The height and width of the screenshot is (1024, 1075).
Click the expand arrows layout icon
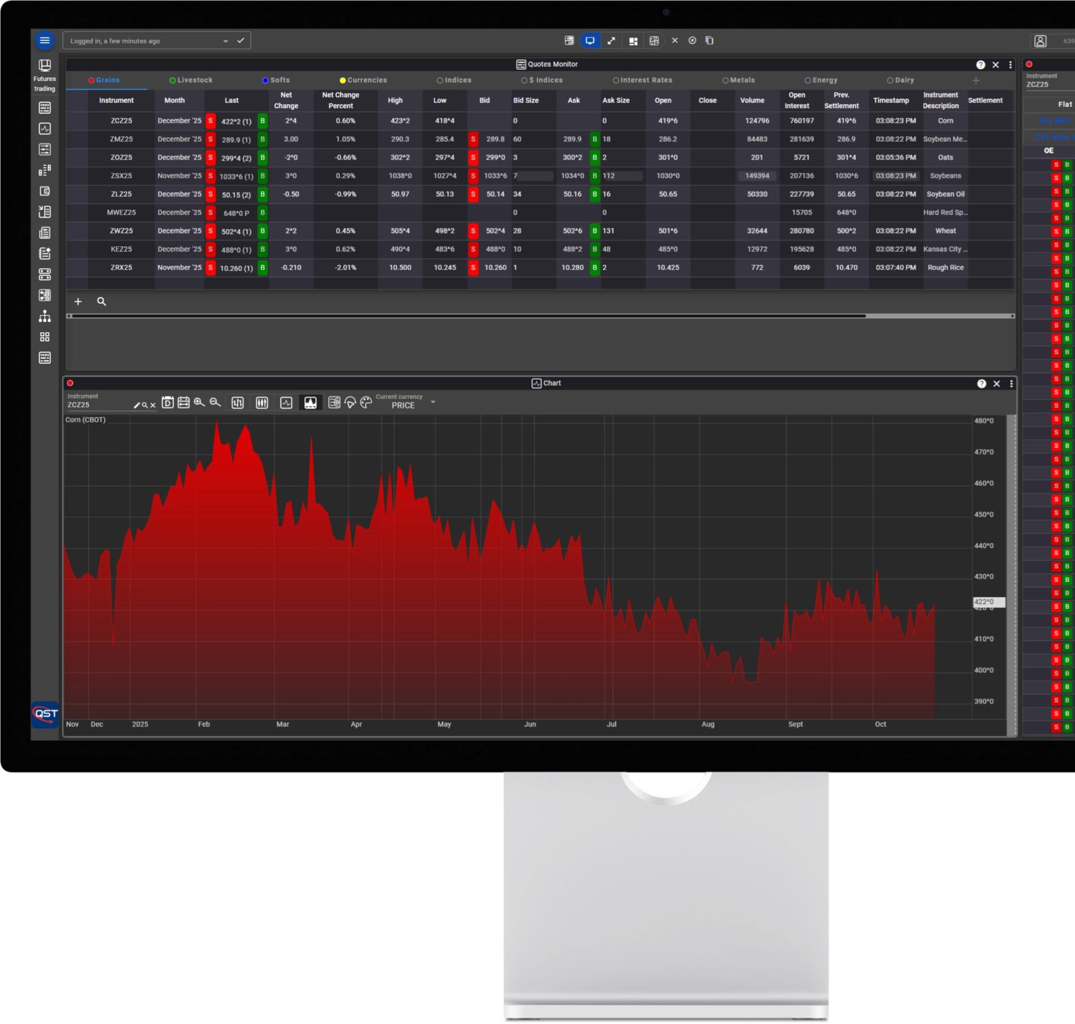point(611,41)
